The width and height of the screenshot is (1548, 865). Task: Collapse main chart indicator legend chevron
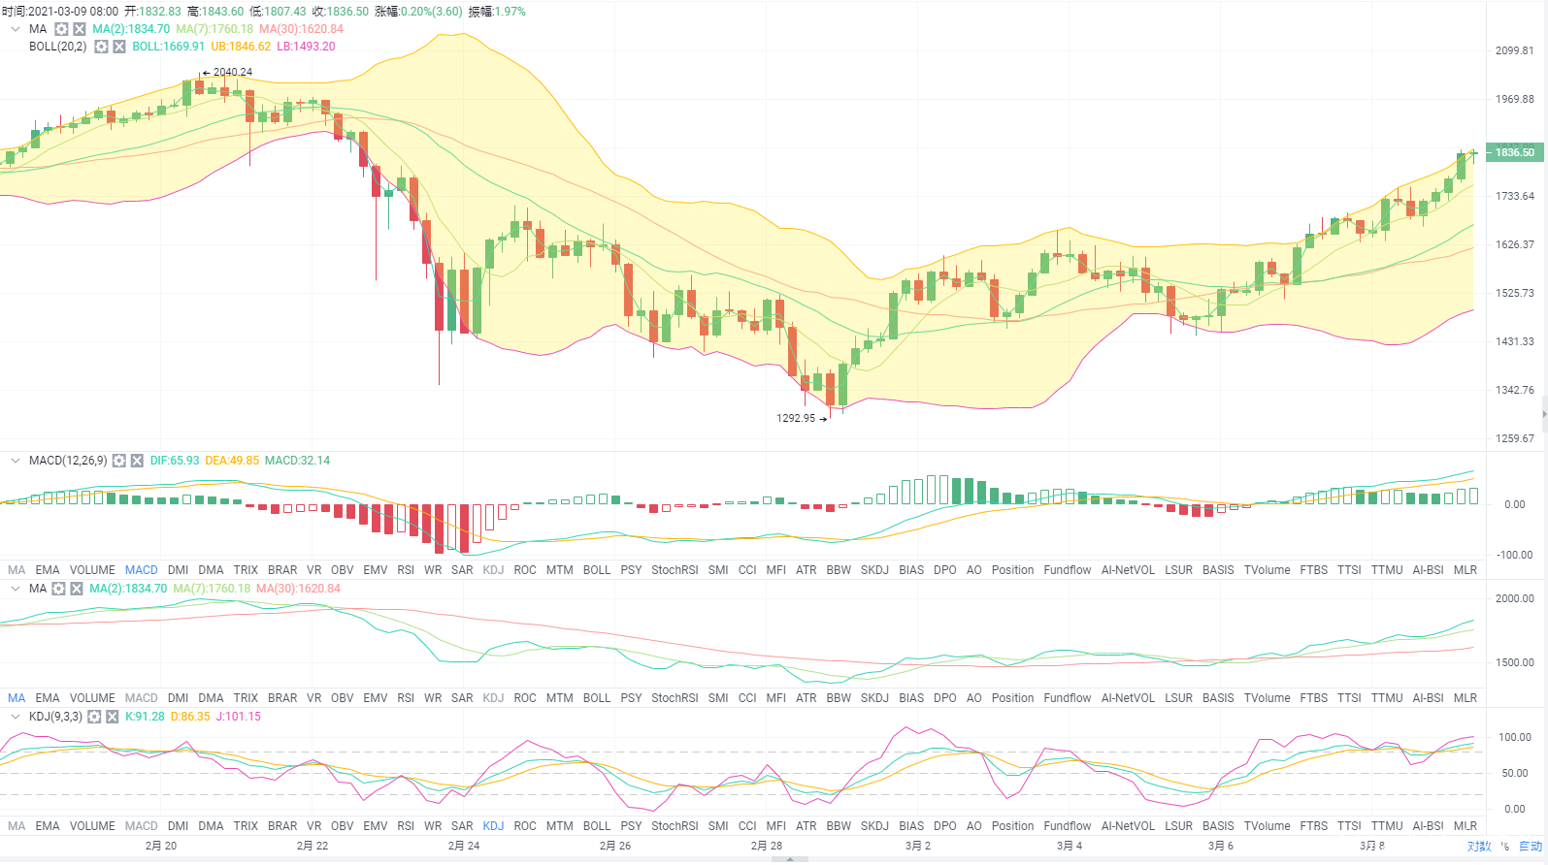tap(16, 29)
